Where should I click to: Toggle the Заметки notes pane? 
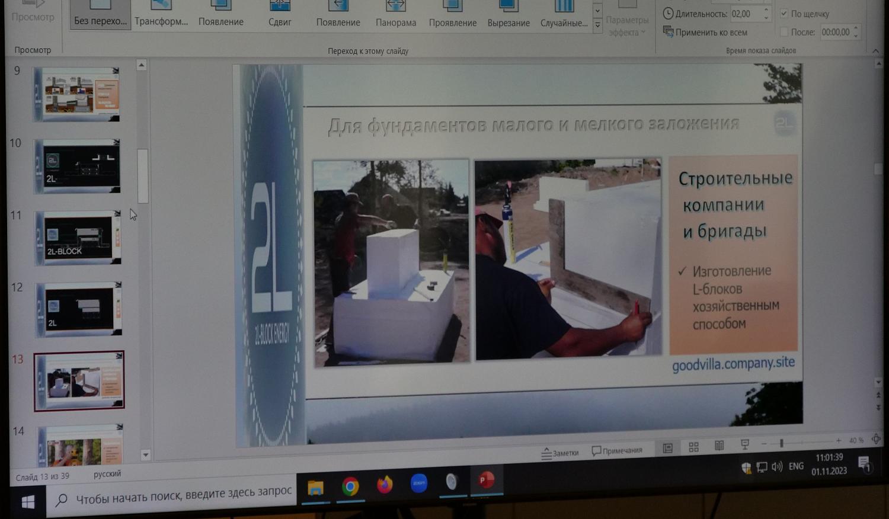[x=559, y=453]
